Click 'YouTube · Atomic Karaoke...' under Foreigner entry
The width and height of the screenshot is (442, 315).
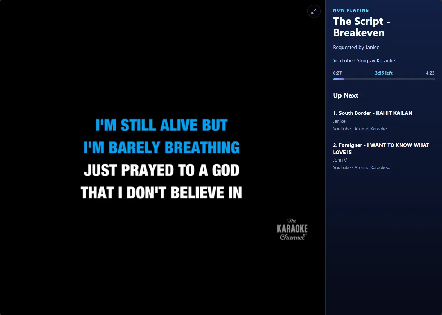click(x=361, y=168)
